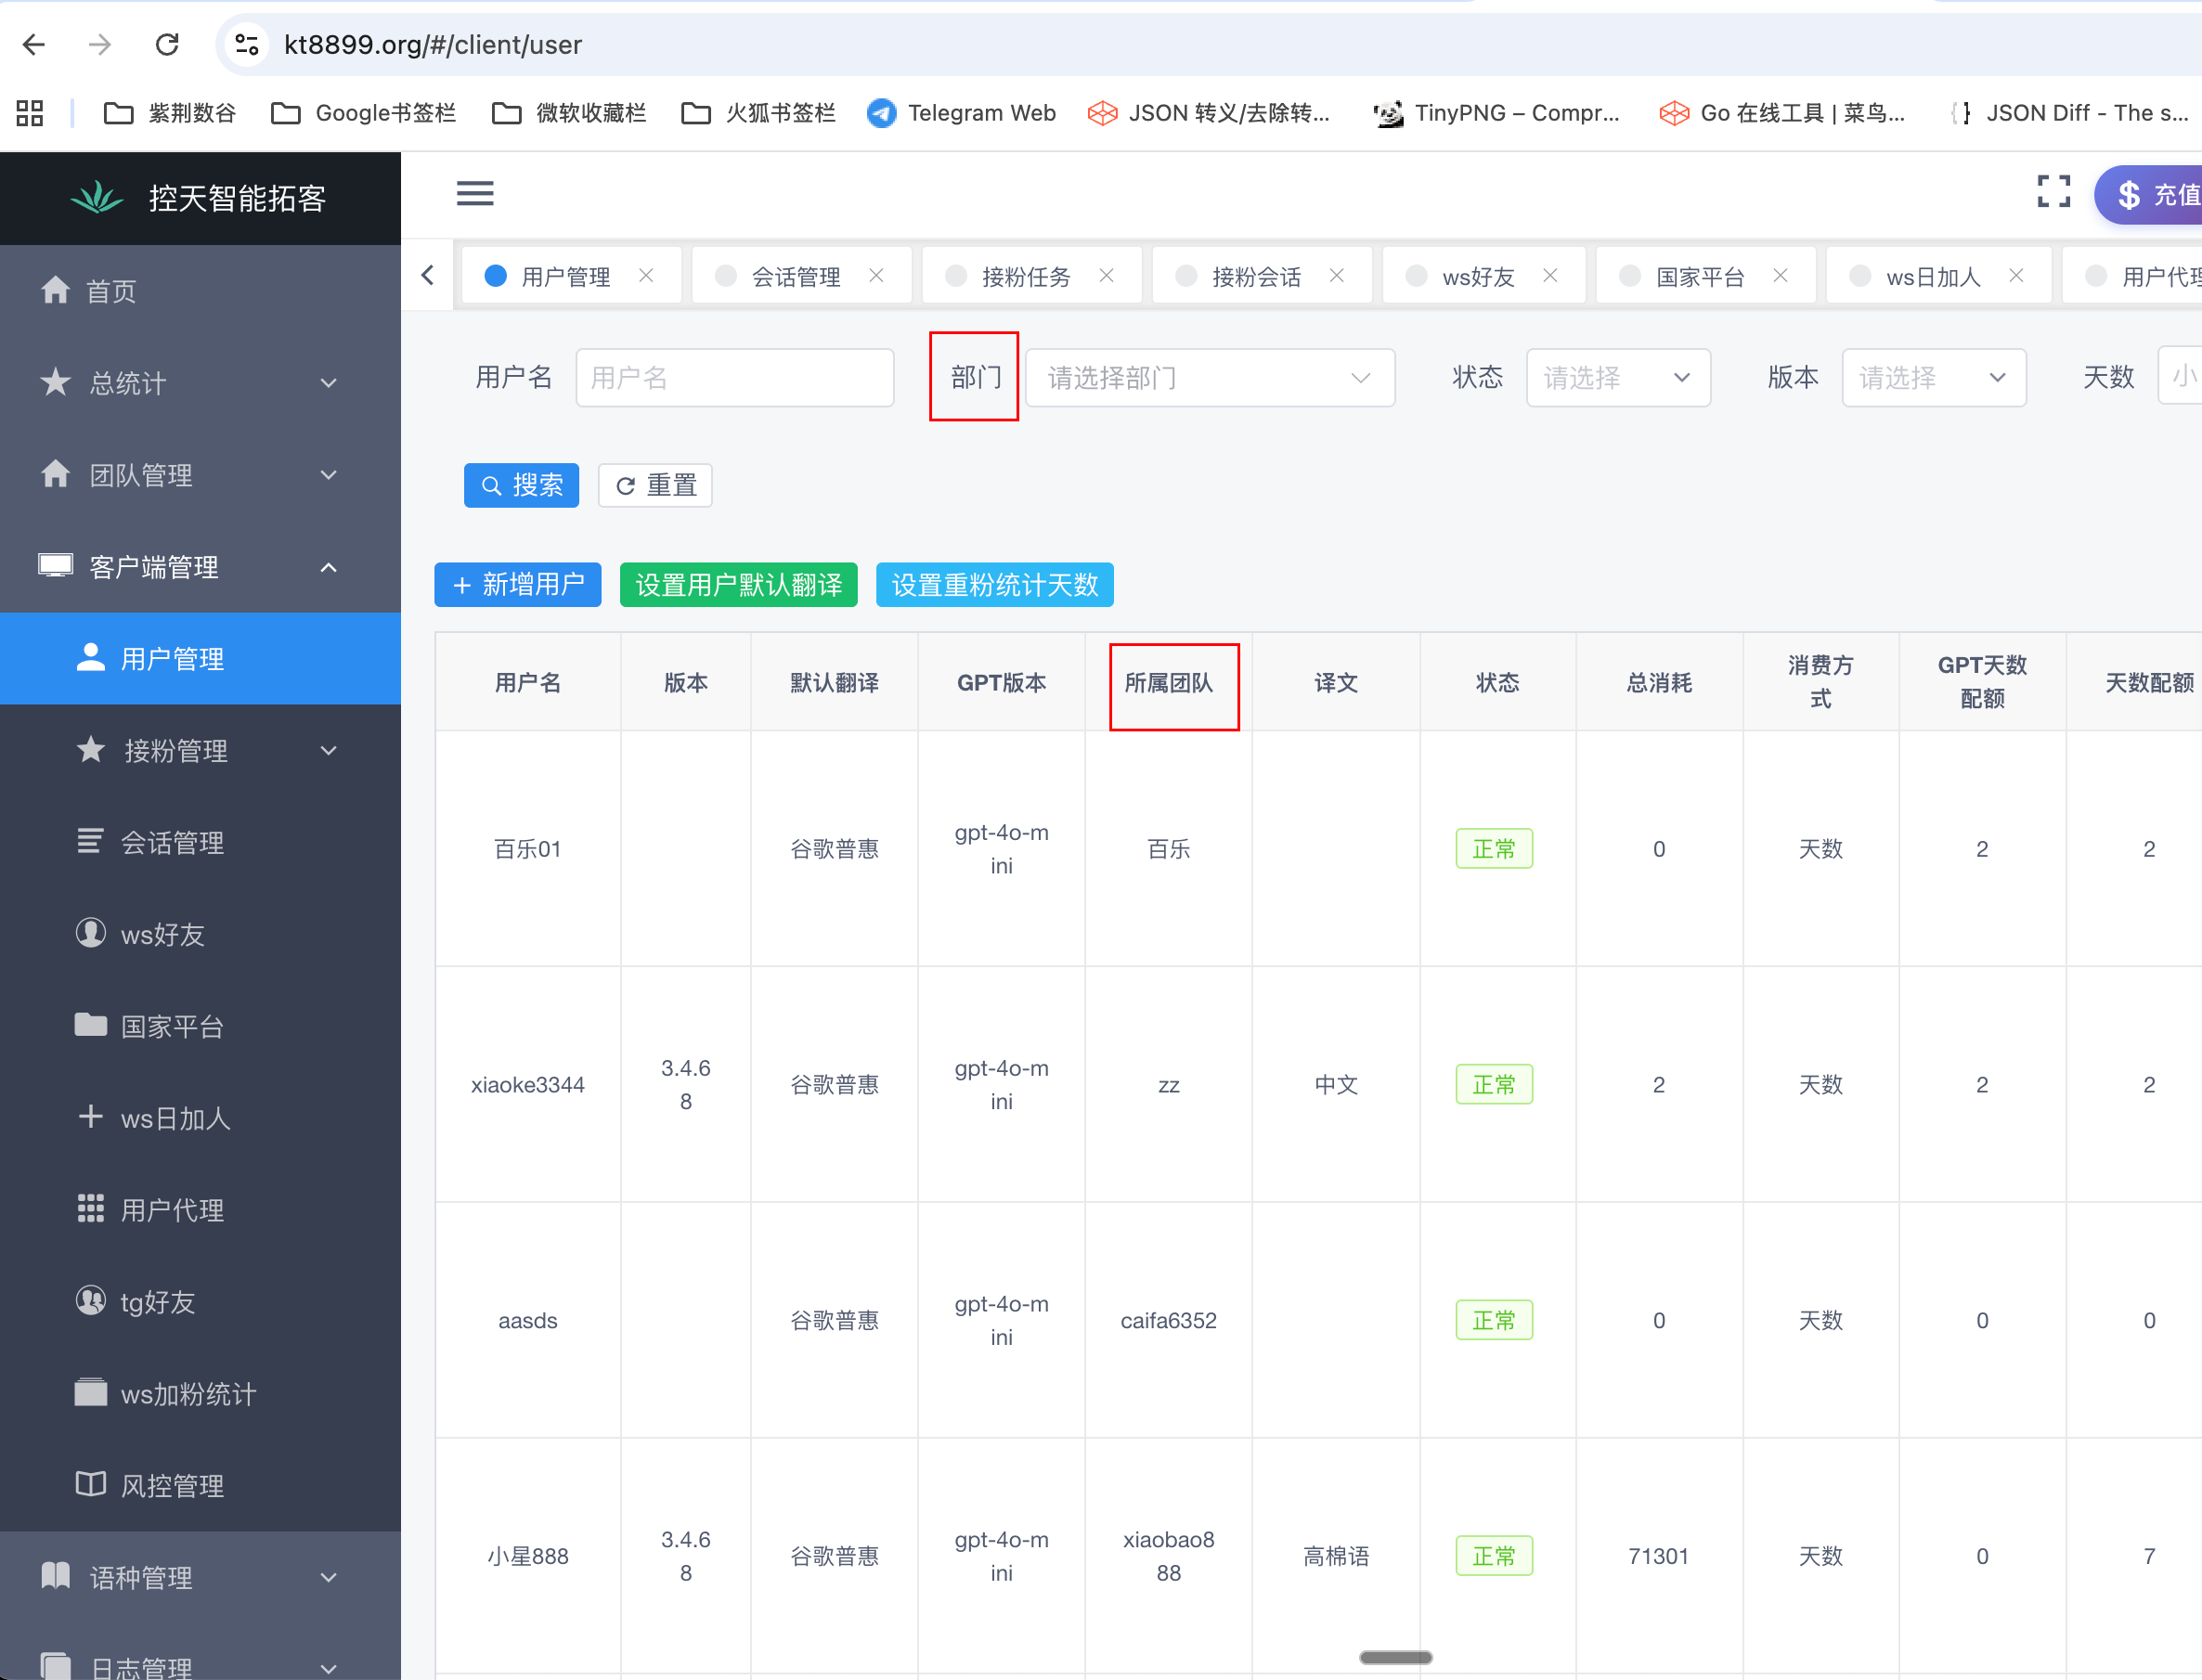2202x1680 pixels.
Task: Open 用户代理 sidebar item
Action: (171, 1210)
